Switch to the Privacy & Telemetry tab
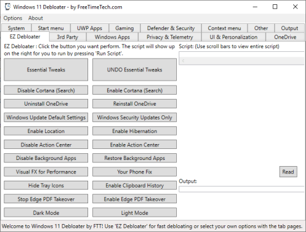The width and height of the screenshot is (306, 232). (x=170, y=37)
